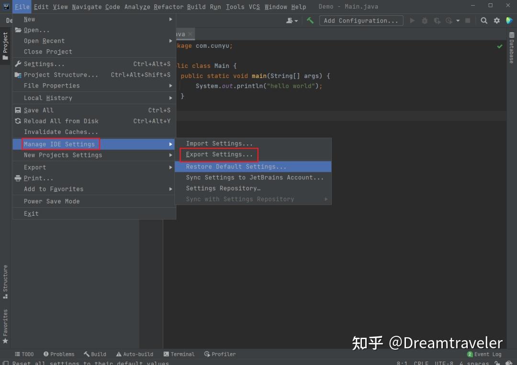Expand the Export submenu
This screenshot has width=517, height=365.
[x=94, y=167]
